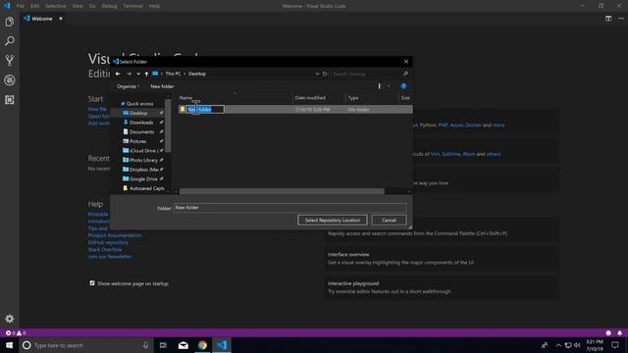Click the feedback smiley in status bar

point(608,332)
